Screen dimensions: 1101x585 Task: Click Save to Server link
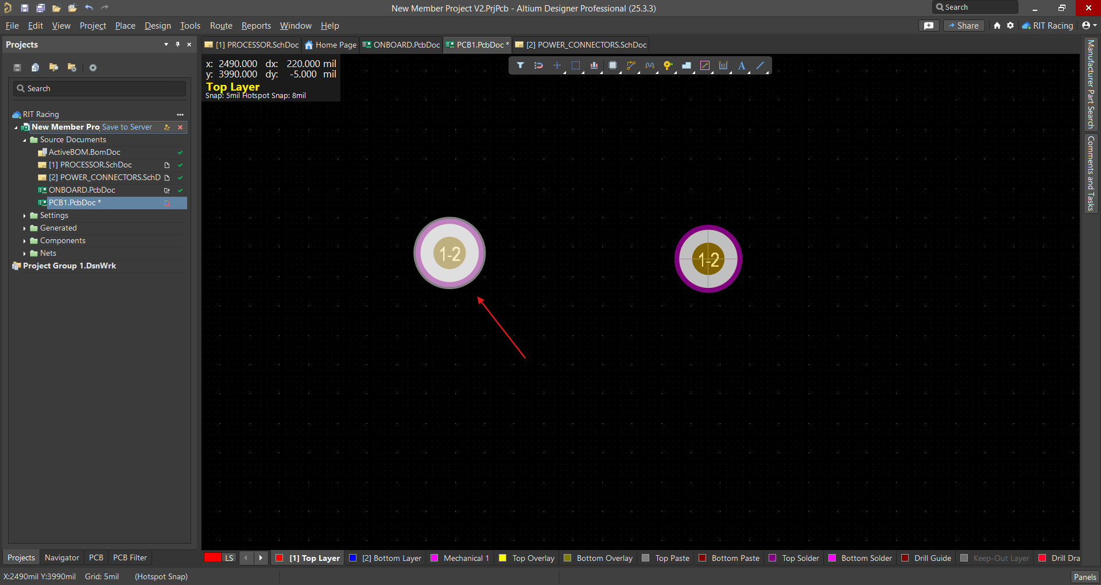pyautogui.click(x=127, y=127)
